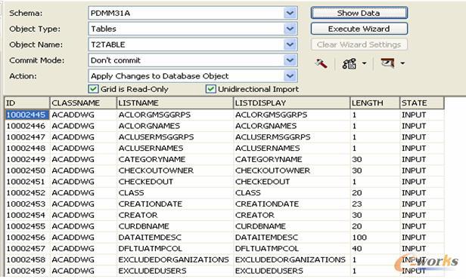Image resolution: width=466 pixels, height=279 pixels.
Task: Click CREATOR in the LISTNAME column
Action: pyautogui.click(x=138, y=215)
